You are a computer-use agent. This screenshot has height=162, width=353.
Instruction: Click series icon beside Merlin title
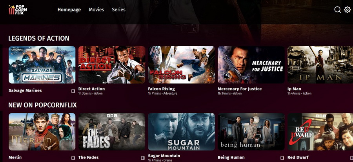pyautogui.click(x=73, y=158)
